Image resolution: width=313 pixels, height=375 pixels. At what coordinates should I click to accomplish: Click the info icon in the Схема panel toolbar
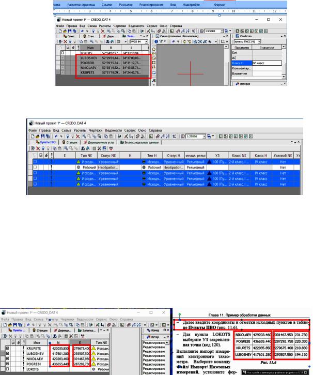tap(156, 41)
